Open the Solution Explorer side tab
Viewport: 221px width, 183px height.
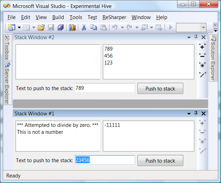[213, 58]
